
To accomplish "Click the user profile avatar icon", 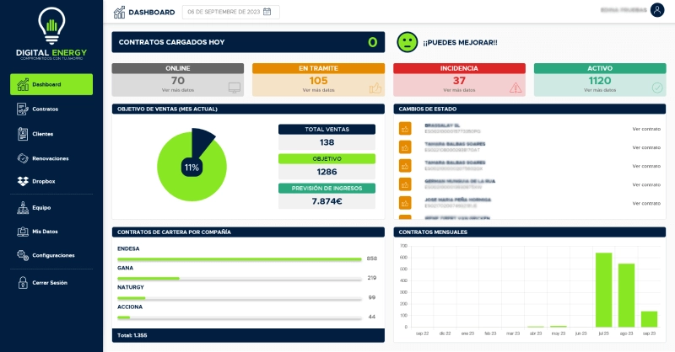I will click(657, 11).
